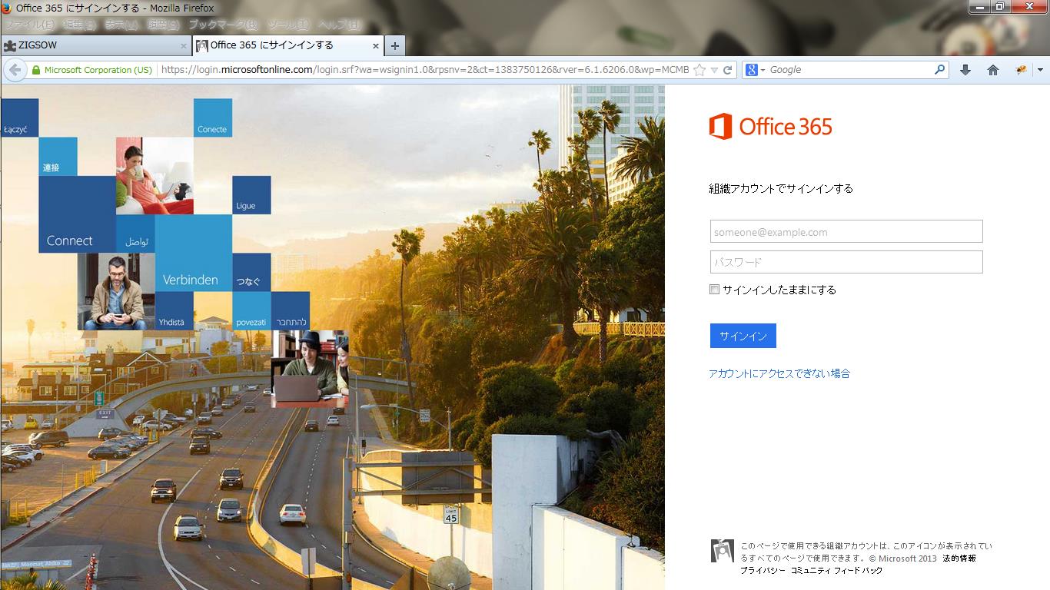
Task: Click the green padlock site identity icon
Action: (x=35, y=70)
